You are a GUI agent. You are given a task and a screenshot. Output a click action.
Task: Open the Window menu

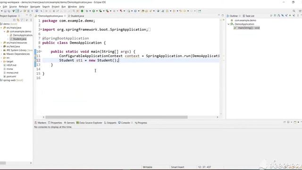coord(72,7)
